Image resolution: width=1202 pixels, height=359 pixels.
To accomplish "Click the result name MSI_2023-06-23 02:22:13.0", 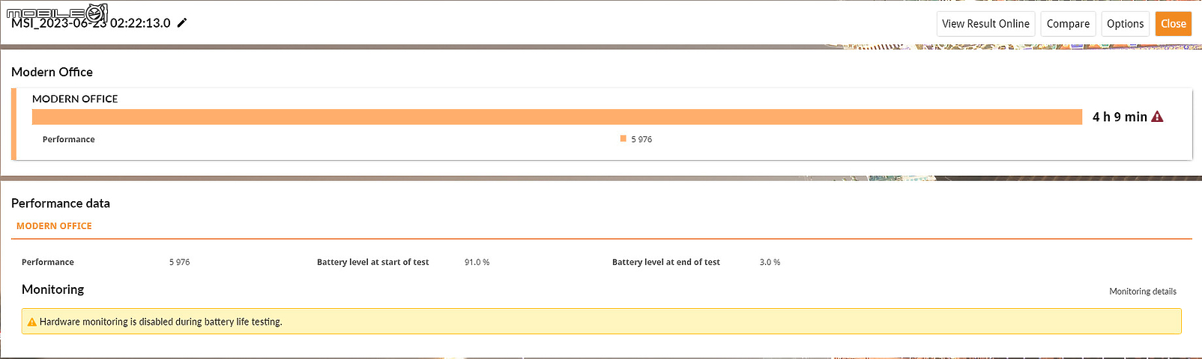I will tap(91, 23).
